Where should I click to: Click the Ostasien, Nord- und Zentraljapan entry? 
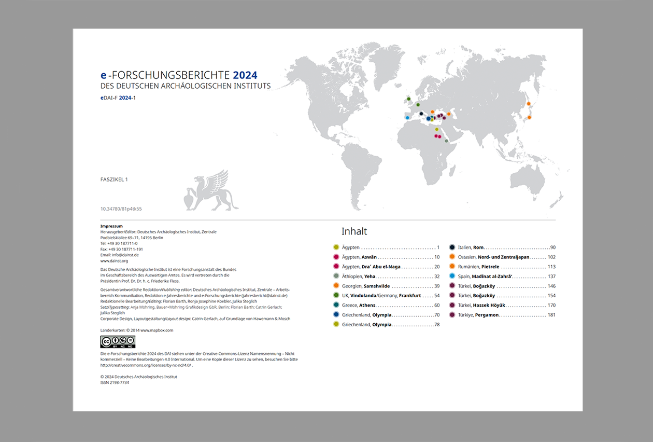[495, 257]
